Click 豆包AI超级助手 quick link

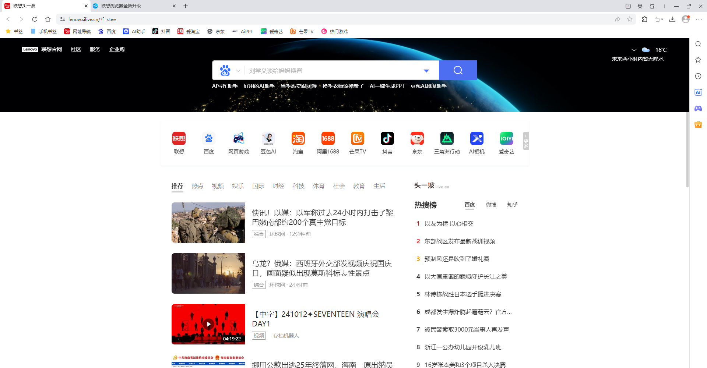429,86
